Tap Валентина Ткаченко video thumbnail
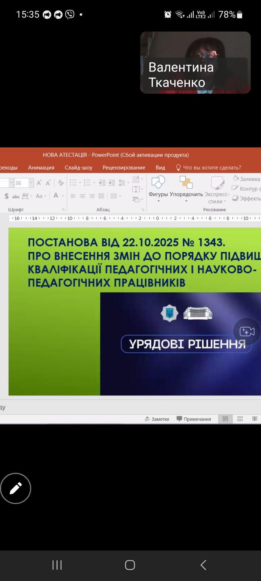Screen dimensions: 261x581 (195, 62)
